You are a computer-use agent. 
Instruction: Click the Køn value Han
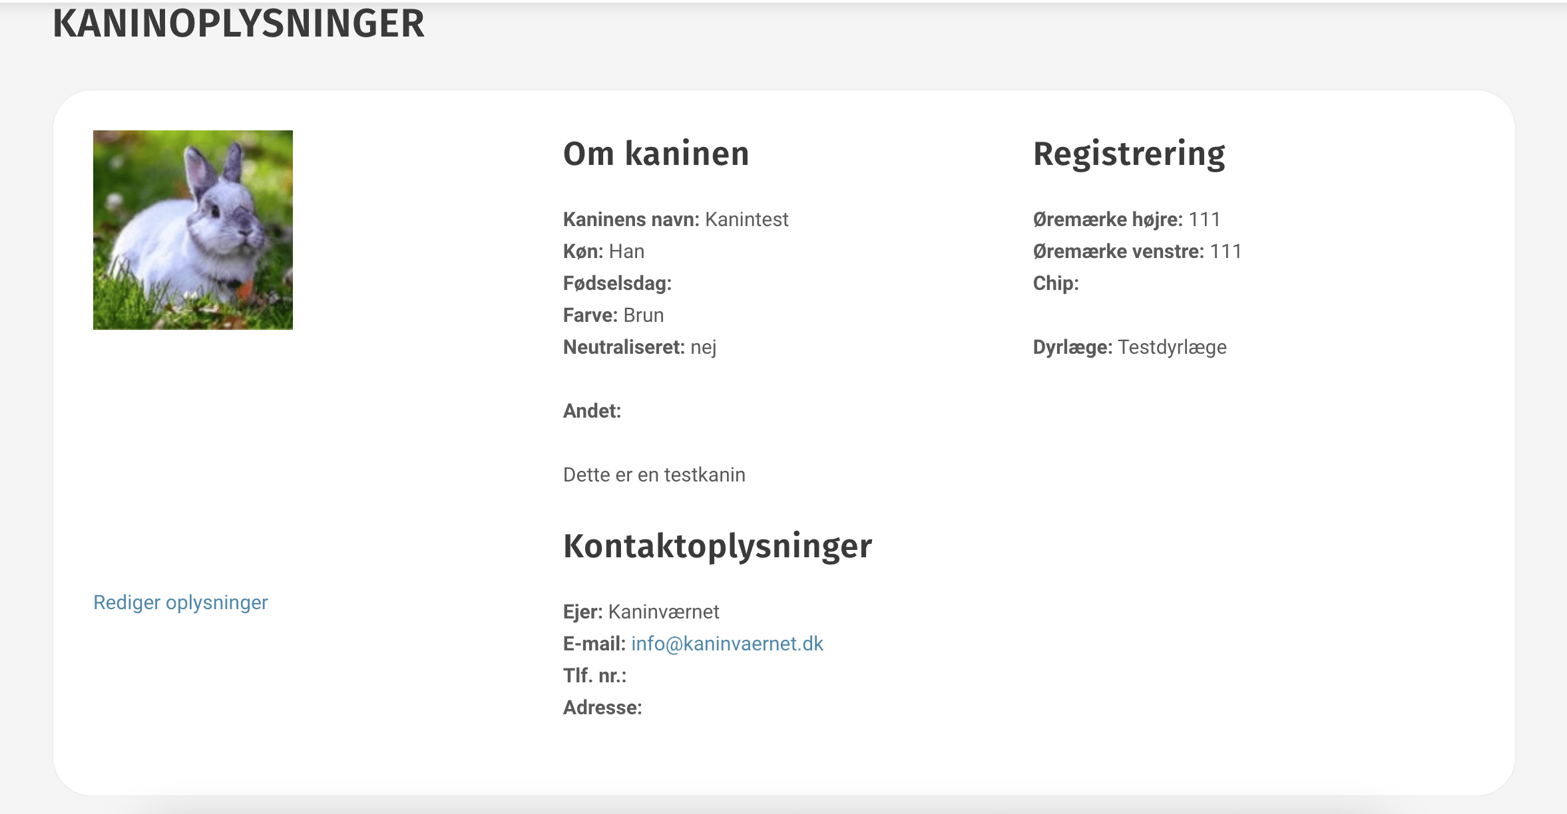(626, 251)
